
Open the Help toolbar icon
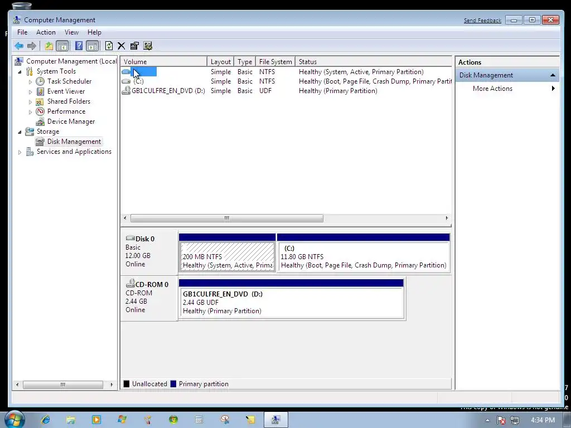click(79, 46)
